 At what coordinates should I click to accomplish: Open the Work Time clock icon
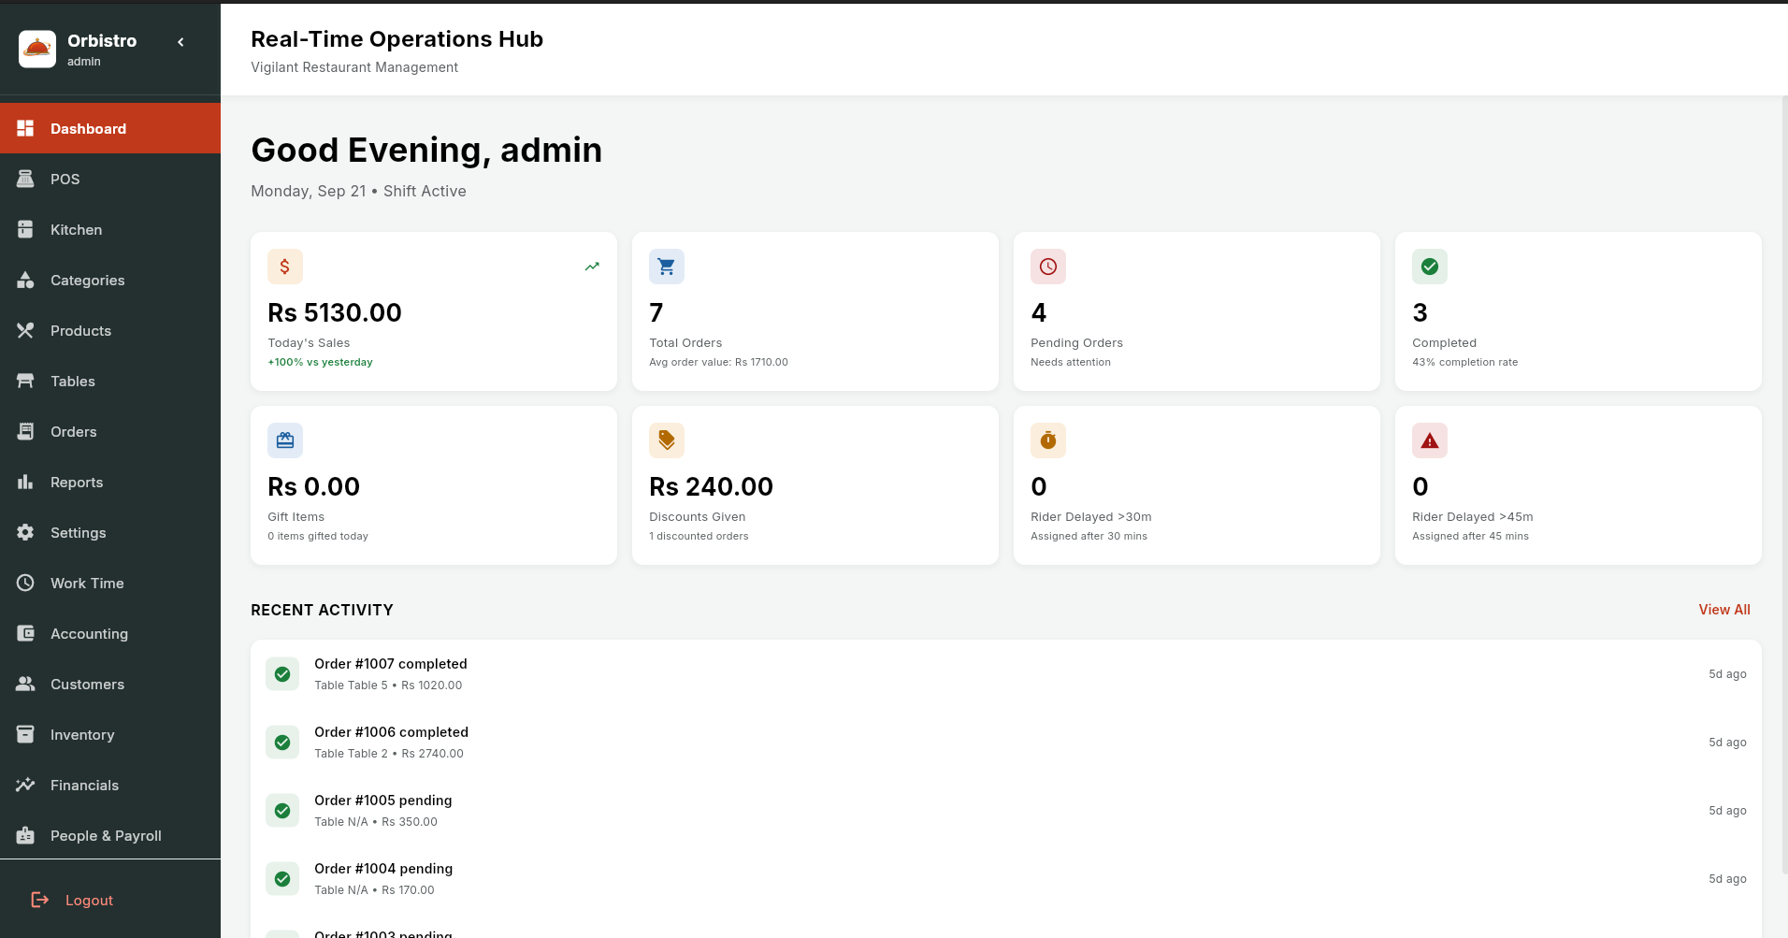point(25,583)
